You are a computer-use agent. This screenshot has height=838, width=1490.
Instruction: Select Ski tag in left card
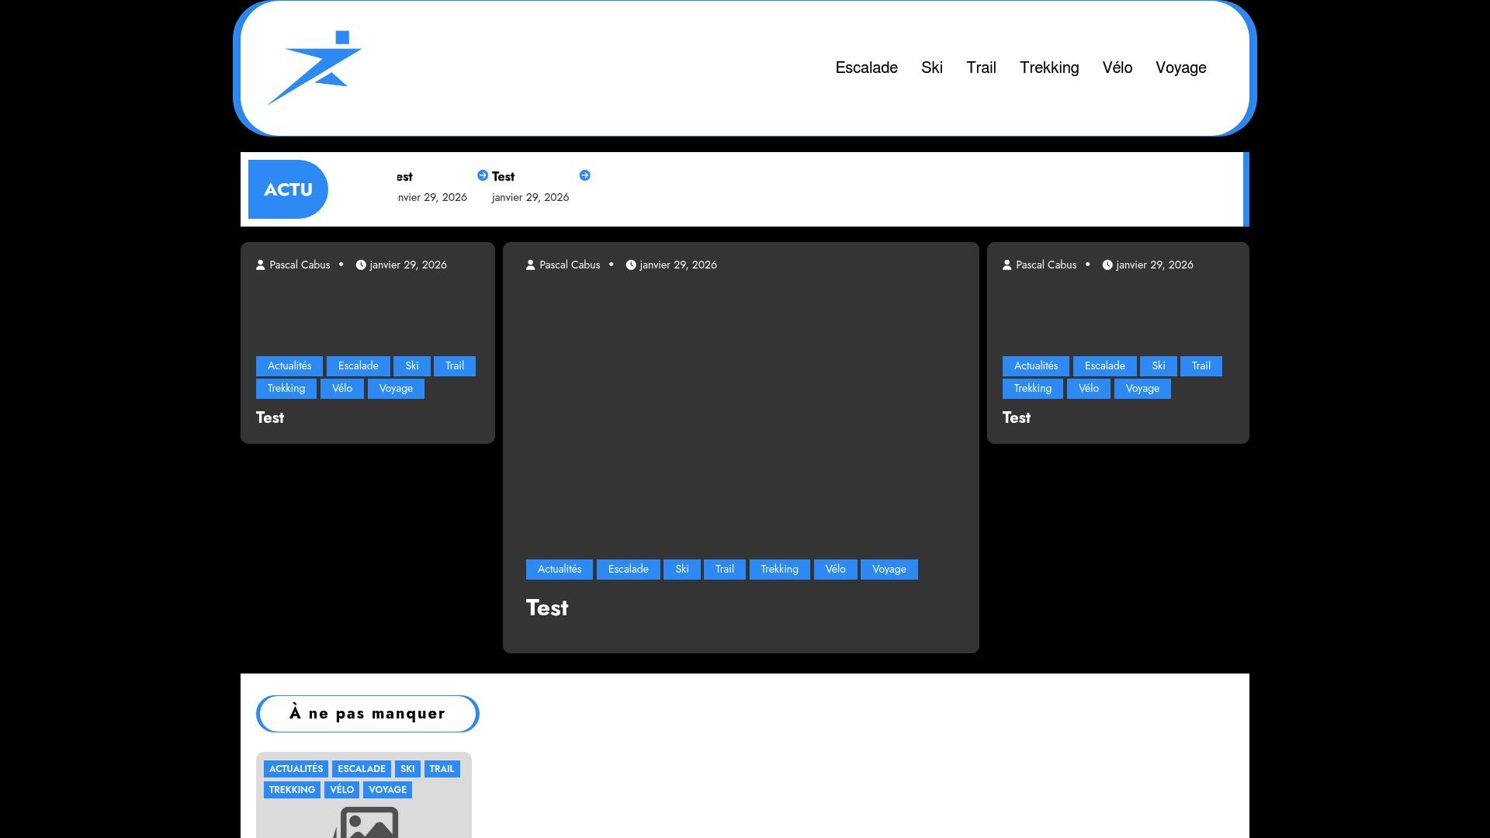click(412, 366)
